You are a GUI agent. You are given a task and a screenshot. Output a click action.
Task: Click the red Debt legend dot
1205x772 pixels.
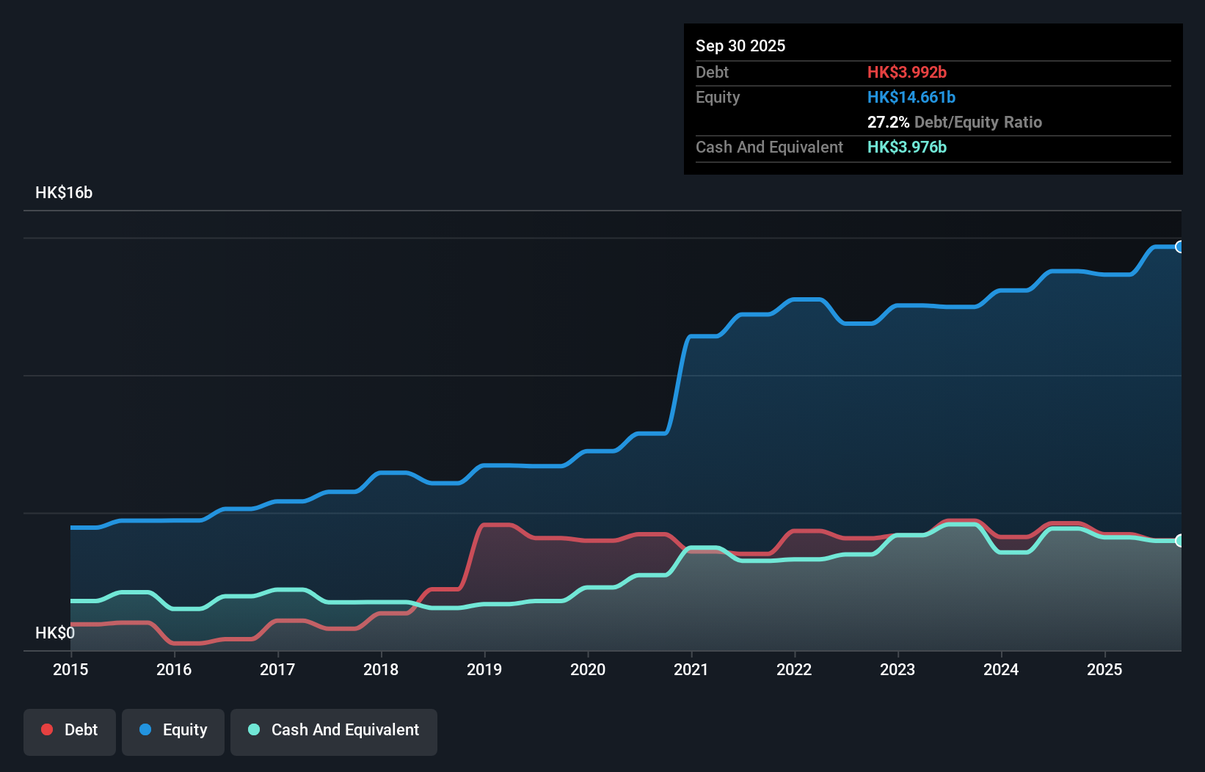tap(46, 729)
